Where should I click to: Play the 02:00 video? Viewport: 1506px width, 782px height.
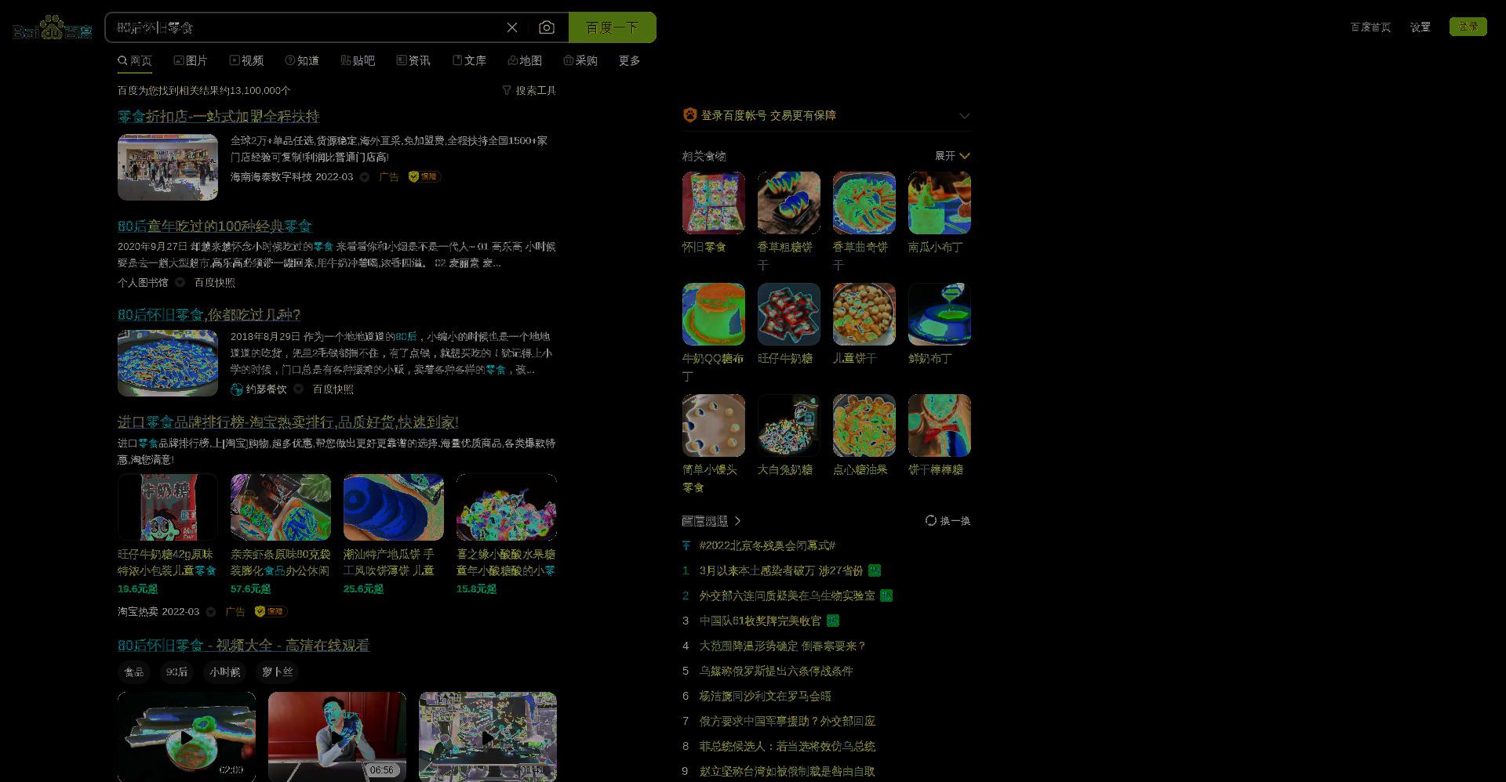pos(187,737)
